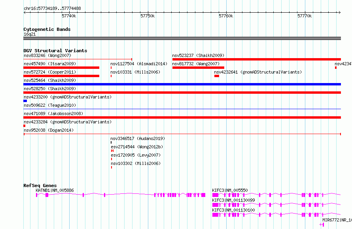The height and width of the screenshot is (229, 352).
Task: Click the 57740k ruler tick label
Action: 69,16
